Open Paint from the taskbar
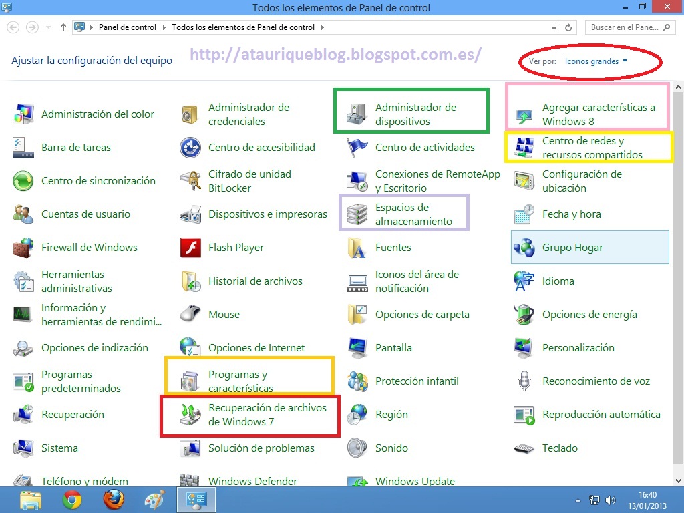Viewport: 684px width, 513px height. [155, 500]
